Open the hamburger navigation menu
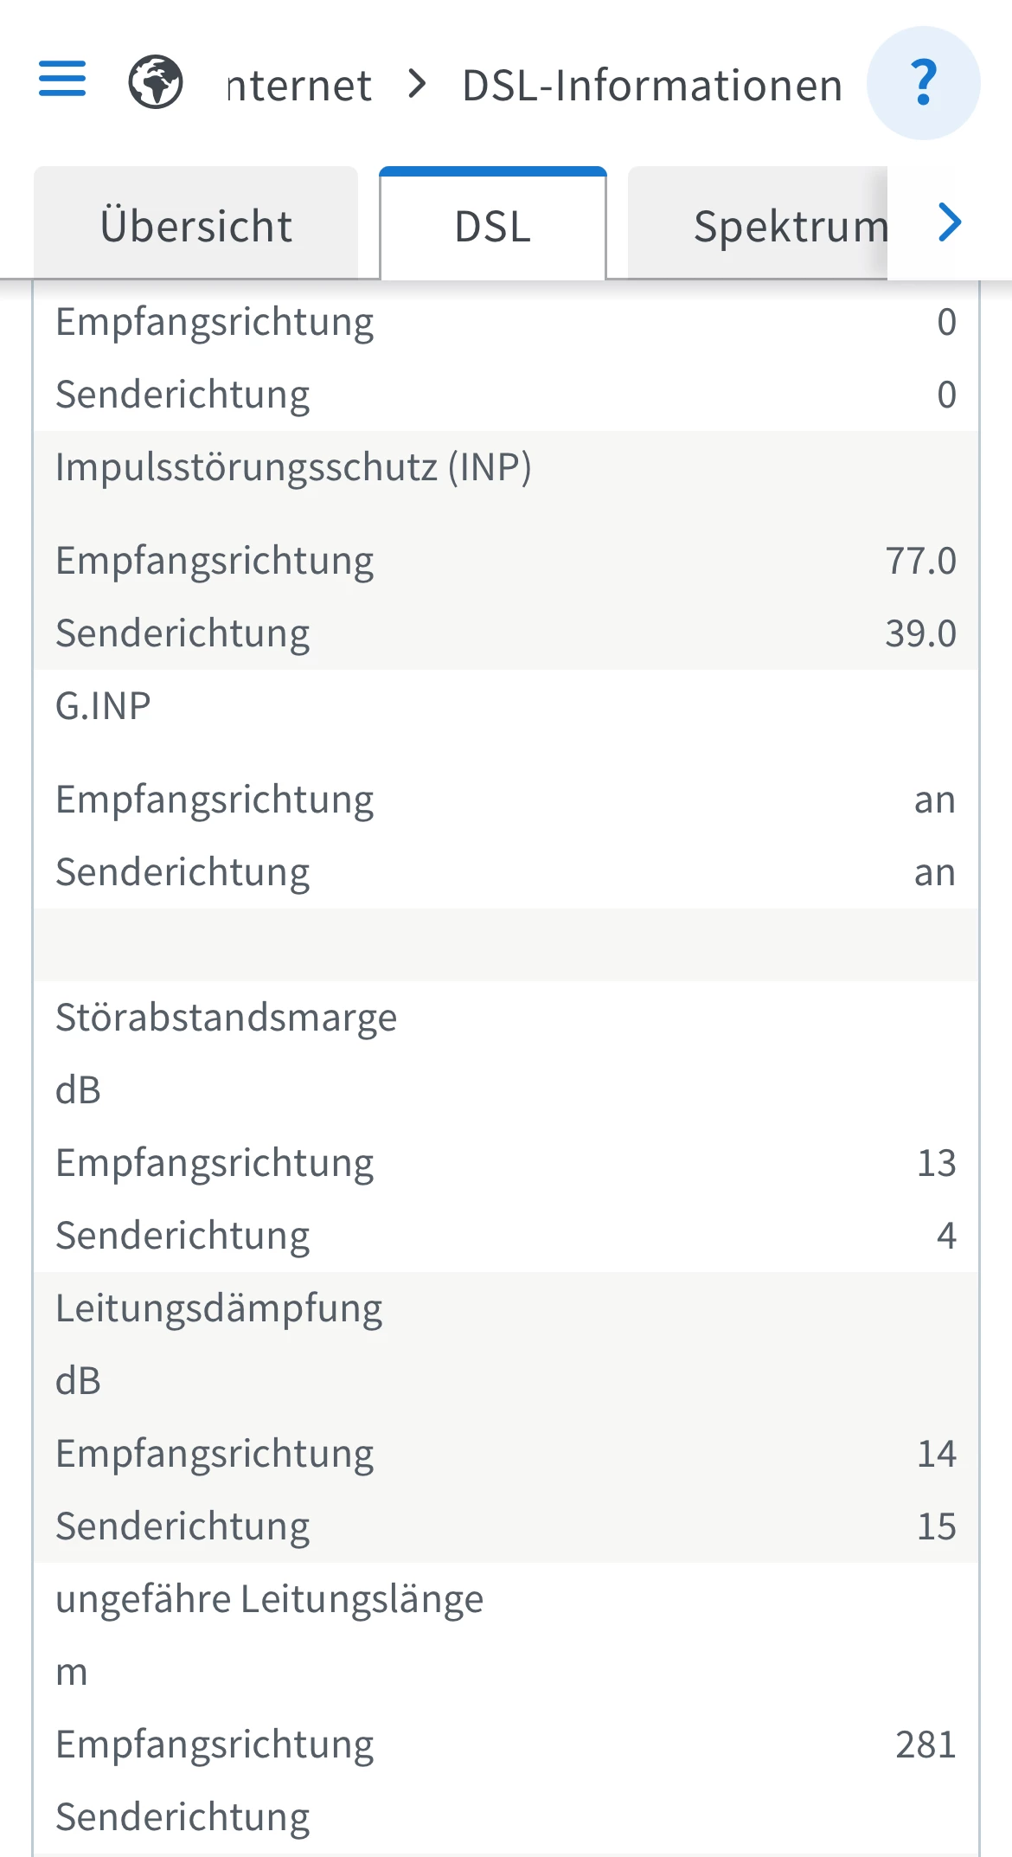The height and width of the screenshot is (1857, 1012). coord(62,79)
